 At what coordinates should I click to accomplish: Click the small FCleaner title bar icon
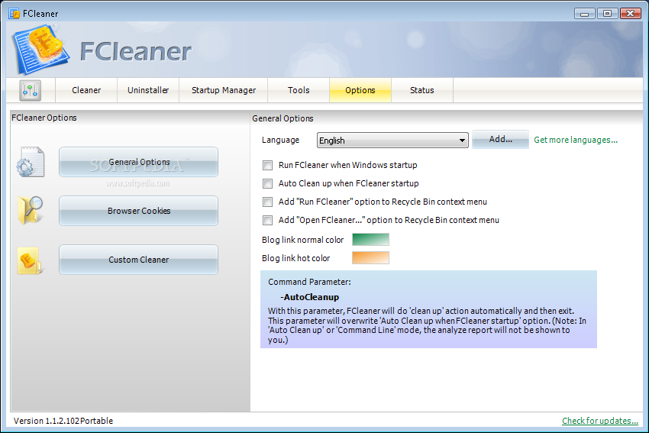(14, 14)
